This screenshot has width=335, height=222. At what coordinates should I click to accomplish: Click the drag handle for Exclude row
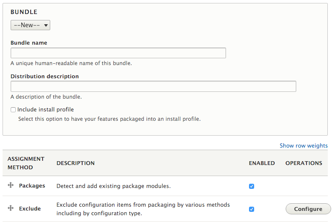(11, 208)
